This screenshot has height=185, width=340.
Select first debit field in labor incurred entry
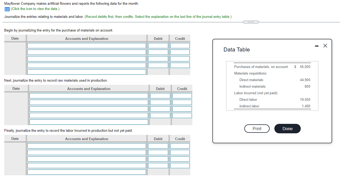[x=158, y=146]
